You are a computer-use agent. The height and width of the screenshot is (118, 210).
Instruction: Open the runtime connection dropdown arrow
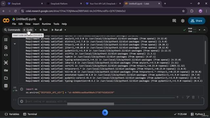point(199,30)
